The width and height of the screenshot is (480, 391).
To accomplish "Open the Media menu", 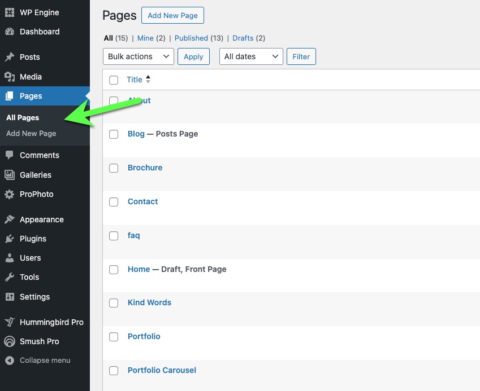I will pyautogui.click(x=31, y=77).
